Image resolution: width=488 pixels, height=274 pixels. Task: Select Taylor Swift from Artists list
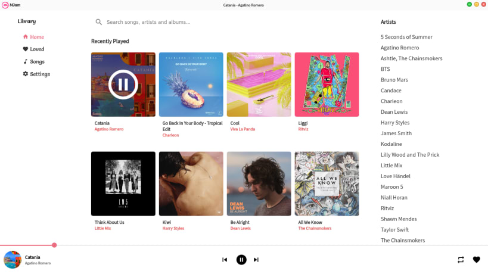click(394, 230)
